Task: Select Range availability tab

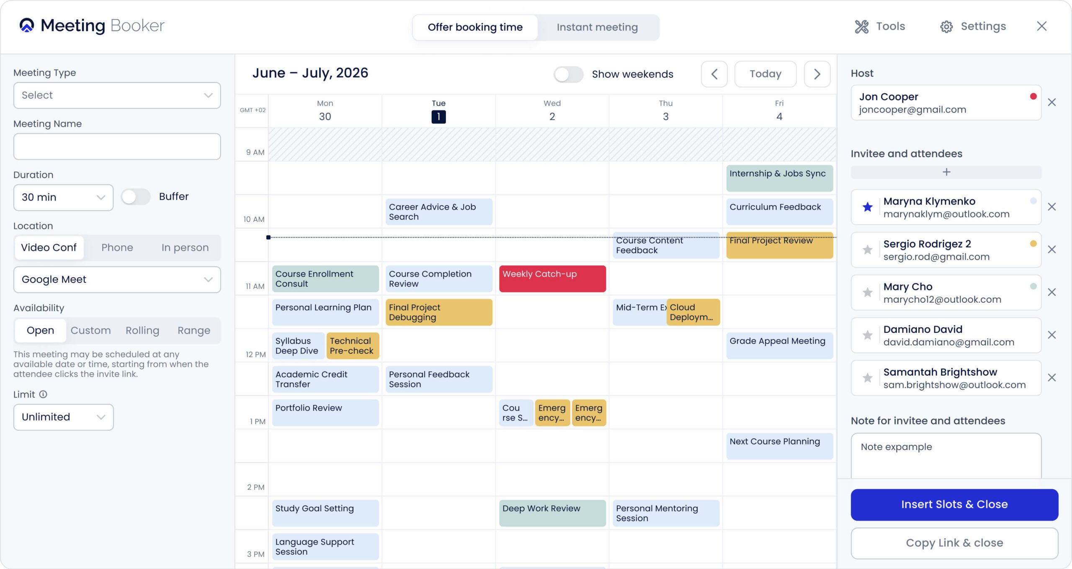Action: (x=194, y=330)
